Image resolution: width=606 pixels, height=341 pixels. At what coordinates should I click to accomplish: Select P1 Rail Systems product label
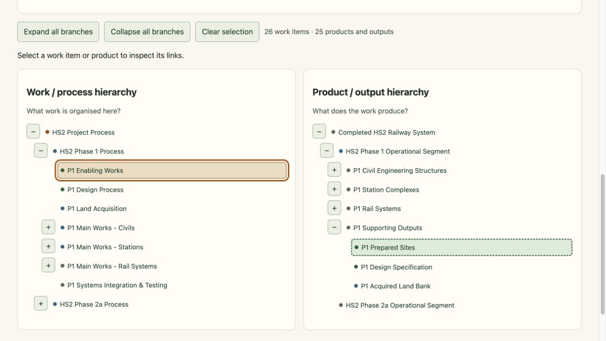[377, 209]
